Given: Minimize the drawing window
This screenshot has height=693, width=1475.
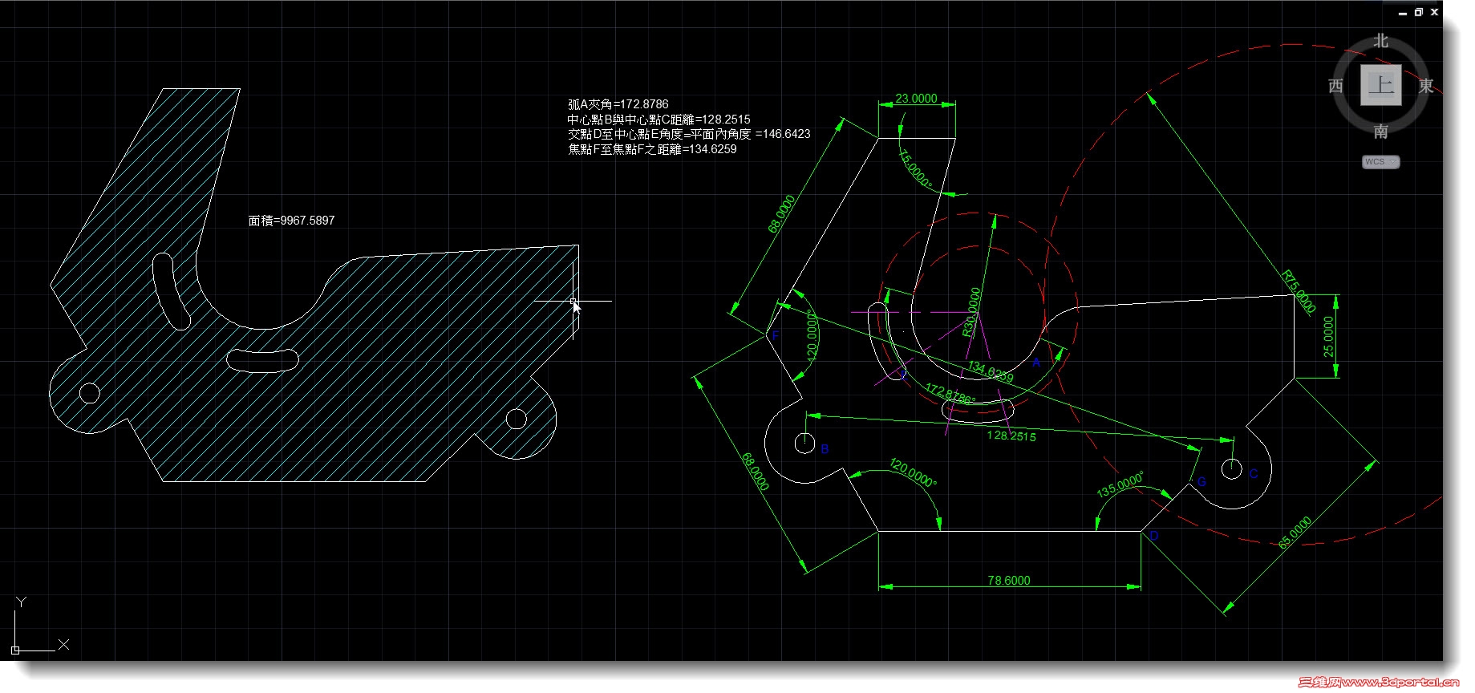Looking at the screenshot, I should (x=1402, y=13).
